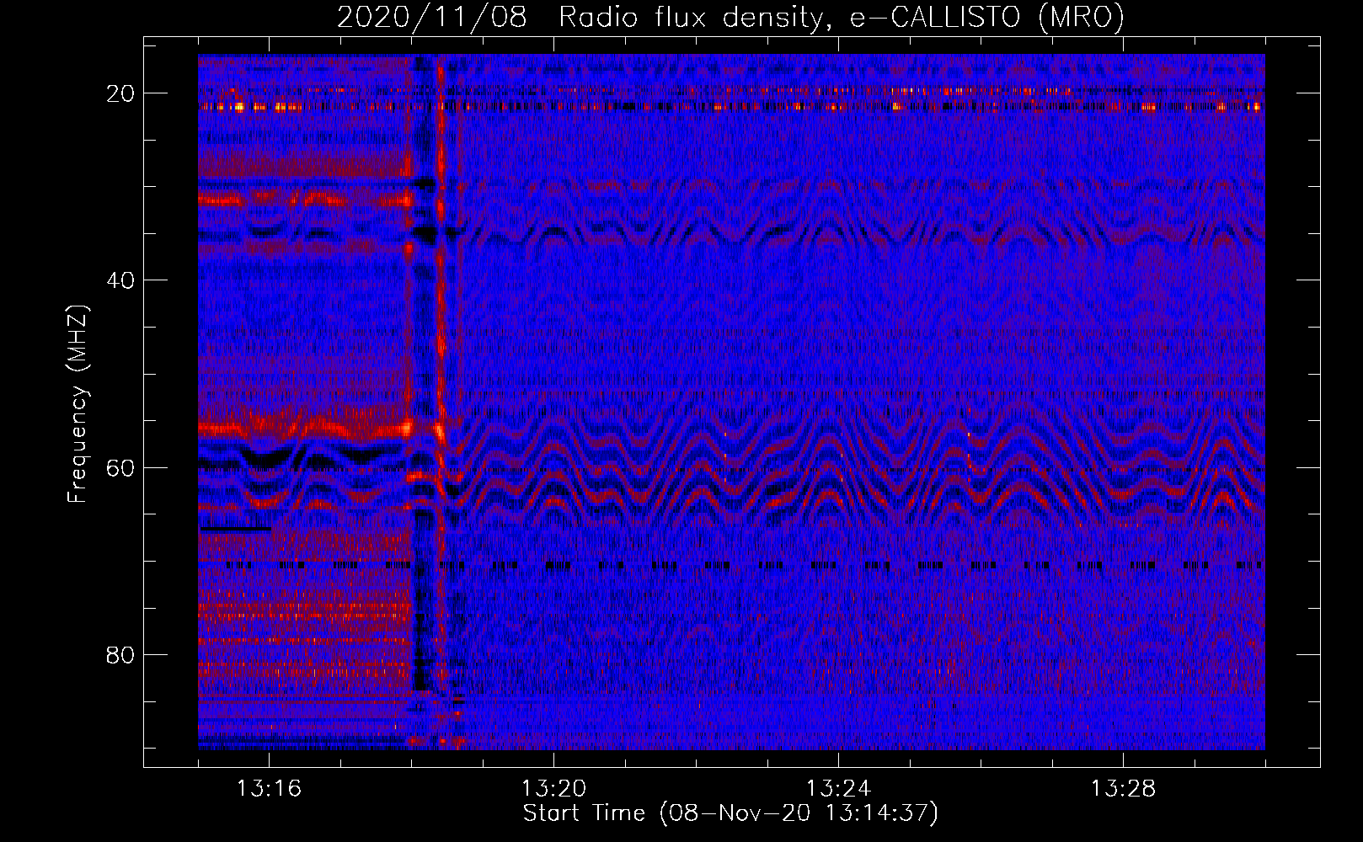Click the 60 frequency tick label
This screenshot has width=1363, height=842.
pyautogui.click(x=120, y=468)
